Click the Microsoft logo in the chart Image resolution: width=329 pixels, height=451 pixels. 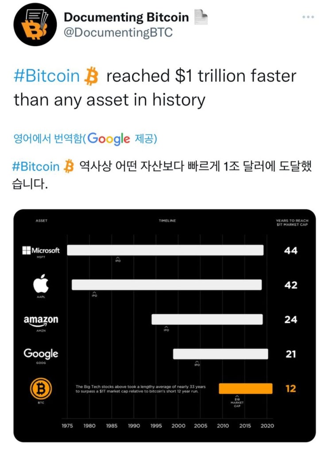pyautogui.click(x=41, y=251)
